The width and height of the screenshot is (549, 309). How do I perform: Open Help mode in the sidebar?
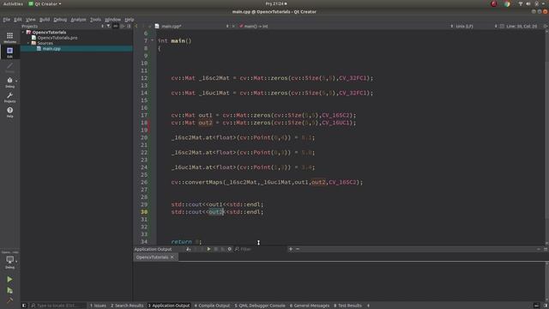tap(9, 112)
